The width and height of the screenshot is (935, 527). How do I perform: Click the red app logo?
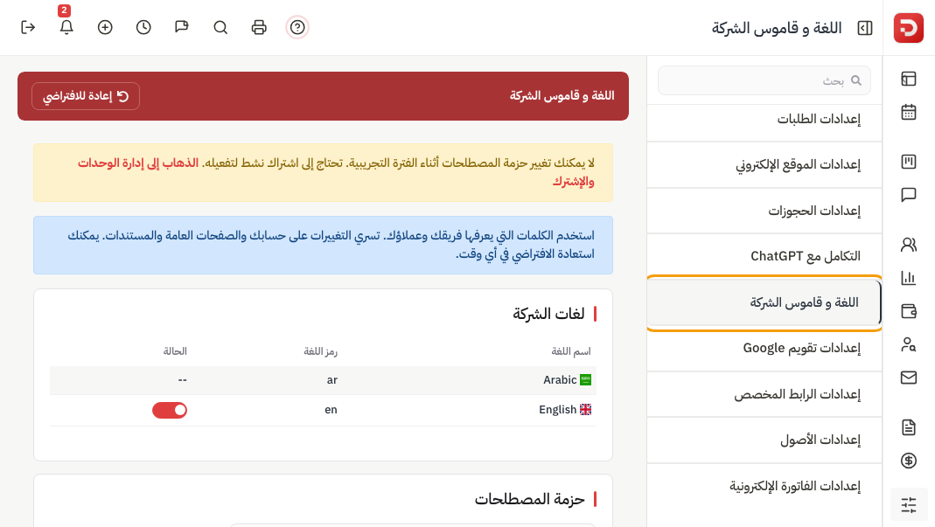pos(908,28)
